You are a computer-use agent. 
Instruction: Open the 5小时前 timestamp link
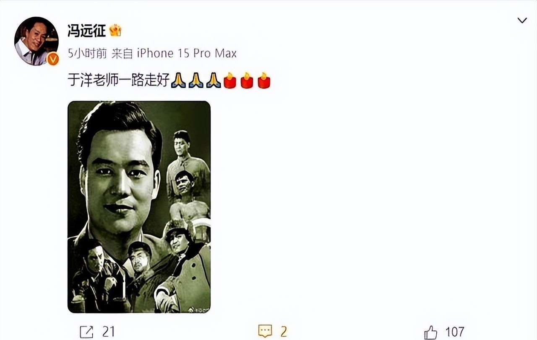coord(87,53)
